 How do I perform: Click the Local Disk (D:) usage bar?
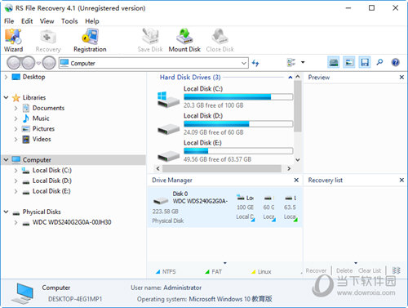[x=238, y=124]
